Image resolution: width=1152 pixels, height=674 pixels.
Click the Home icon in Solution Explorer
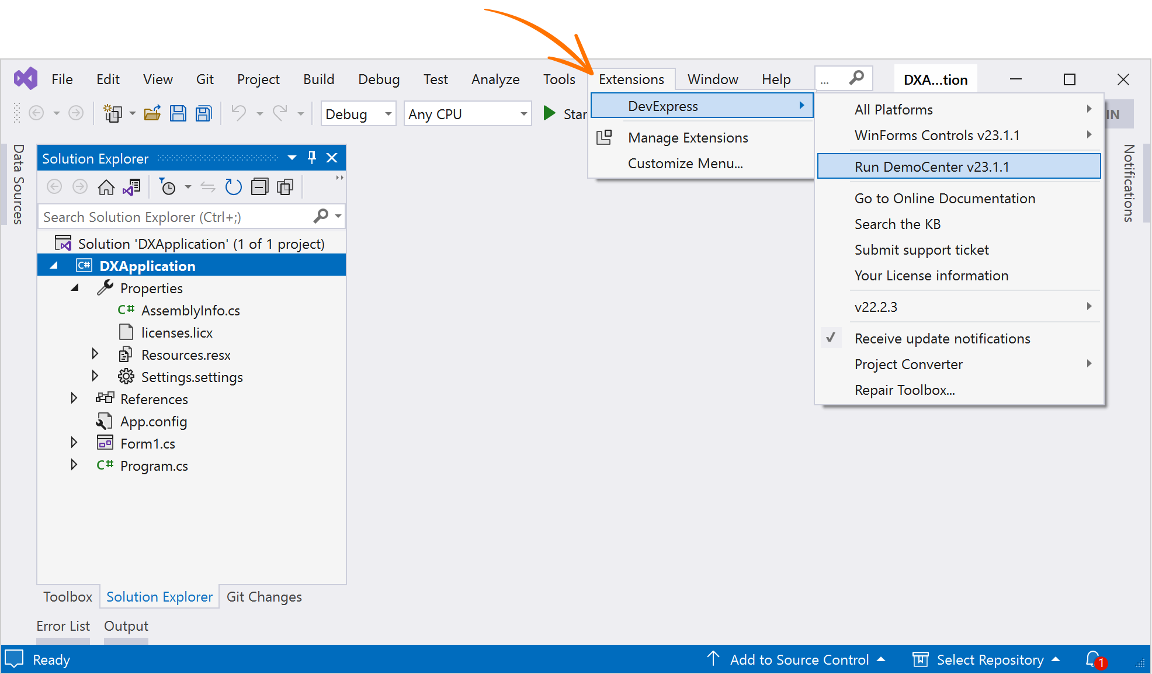click(x=106, y=187)
